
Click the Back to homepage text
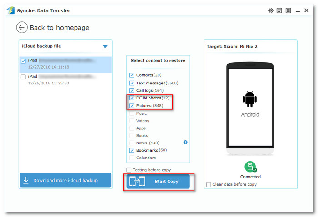click(x=60, y=28)
